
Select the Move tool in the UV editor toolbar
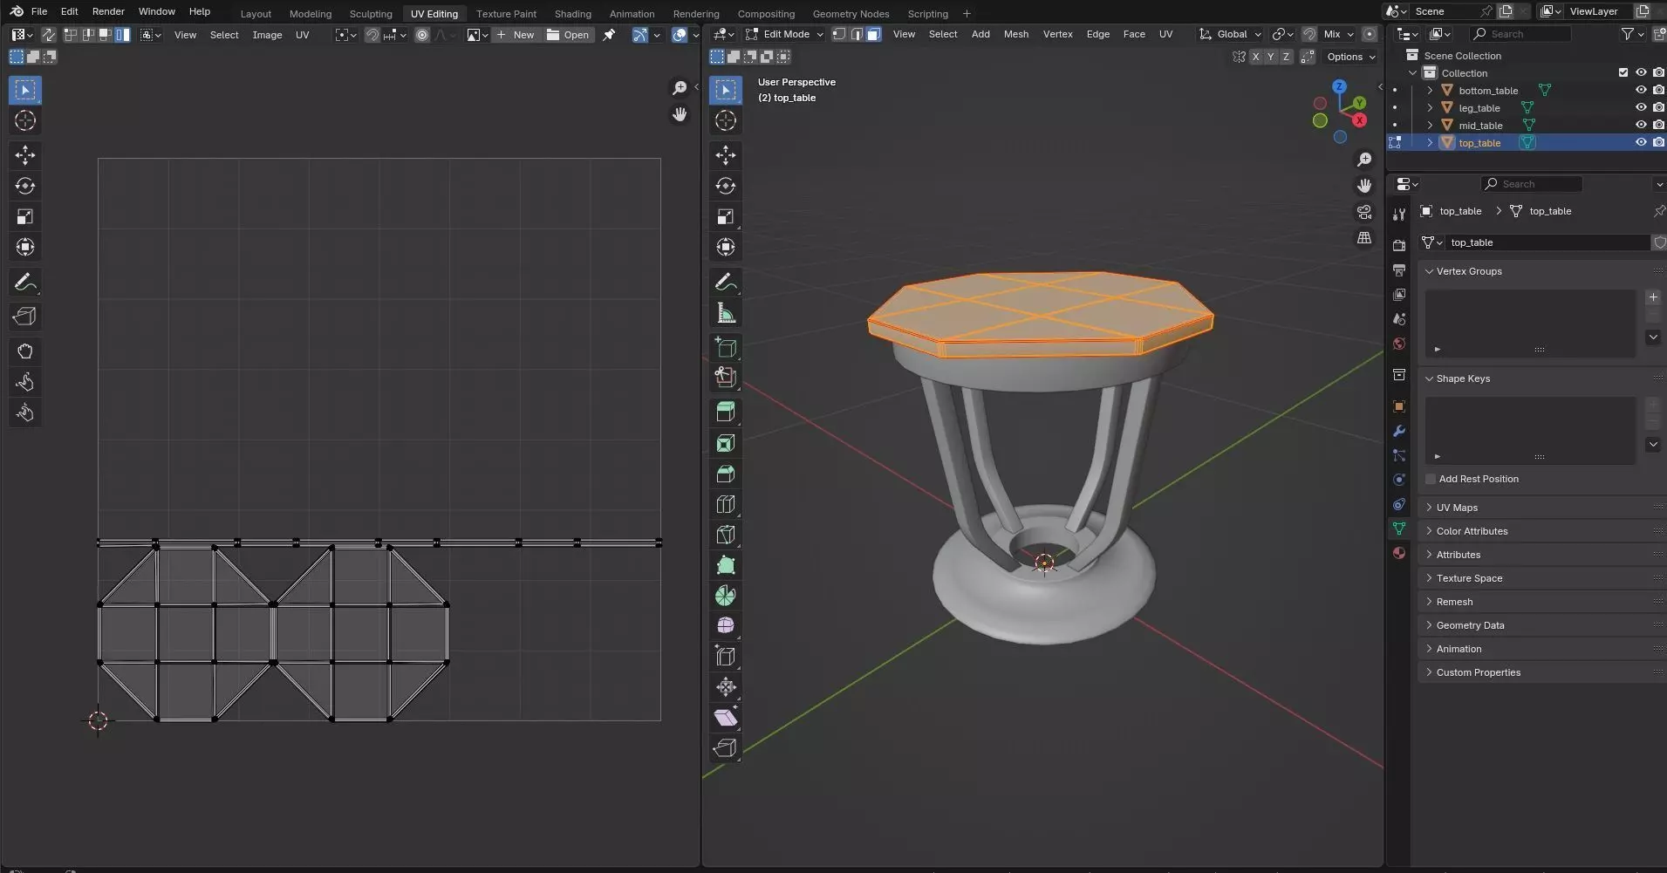25,155
